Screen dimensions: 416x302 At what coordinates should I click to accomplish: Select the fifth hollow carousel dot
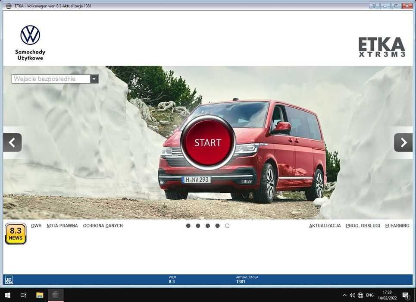227,226
